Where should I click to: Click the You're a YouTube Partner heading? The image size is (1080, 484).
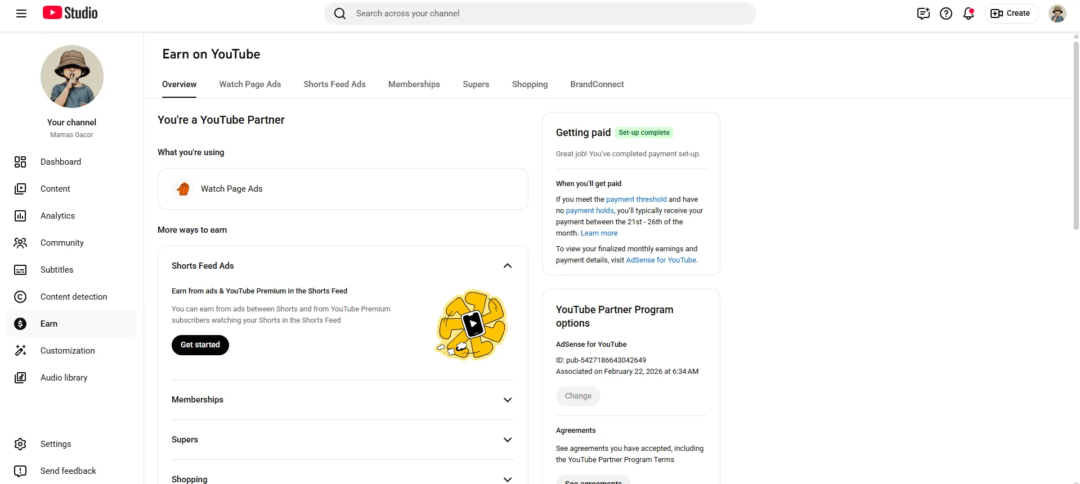click(x=221, y=120)
